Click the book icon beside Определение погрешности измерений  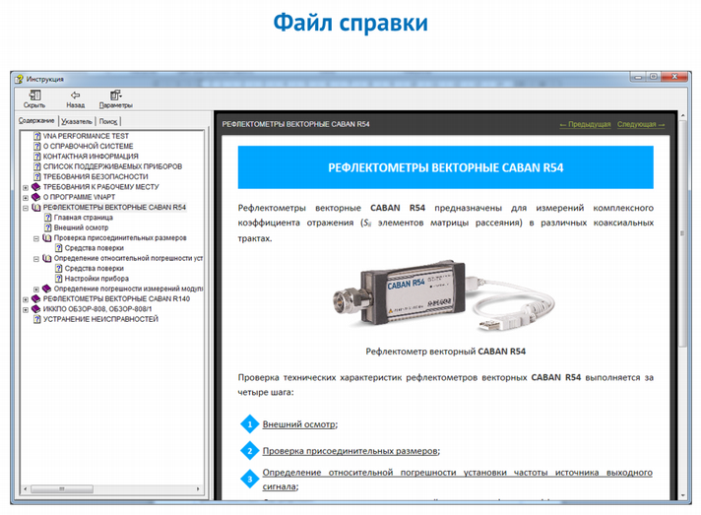coord(47,289)
